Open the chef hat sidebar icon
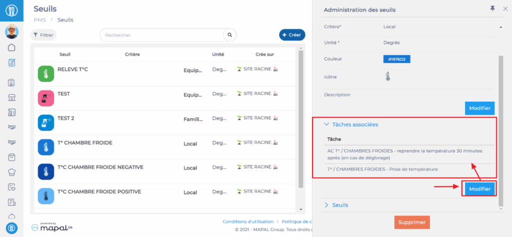 pos(11,172)
